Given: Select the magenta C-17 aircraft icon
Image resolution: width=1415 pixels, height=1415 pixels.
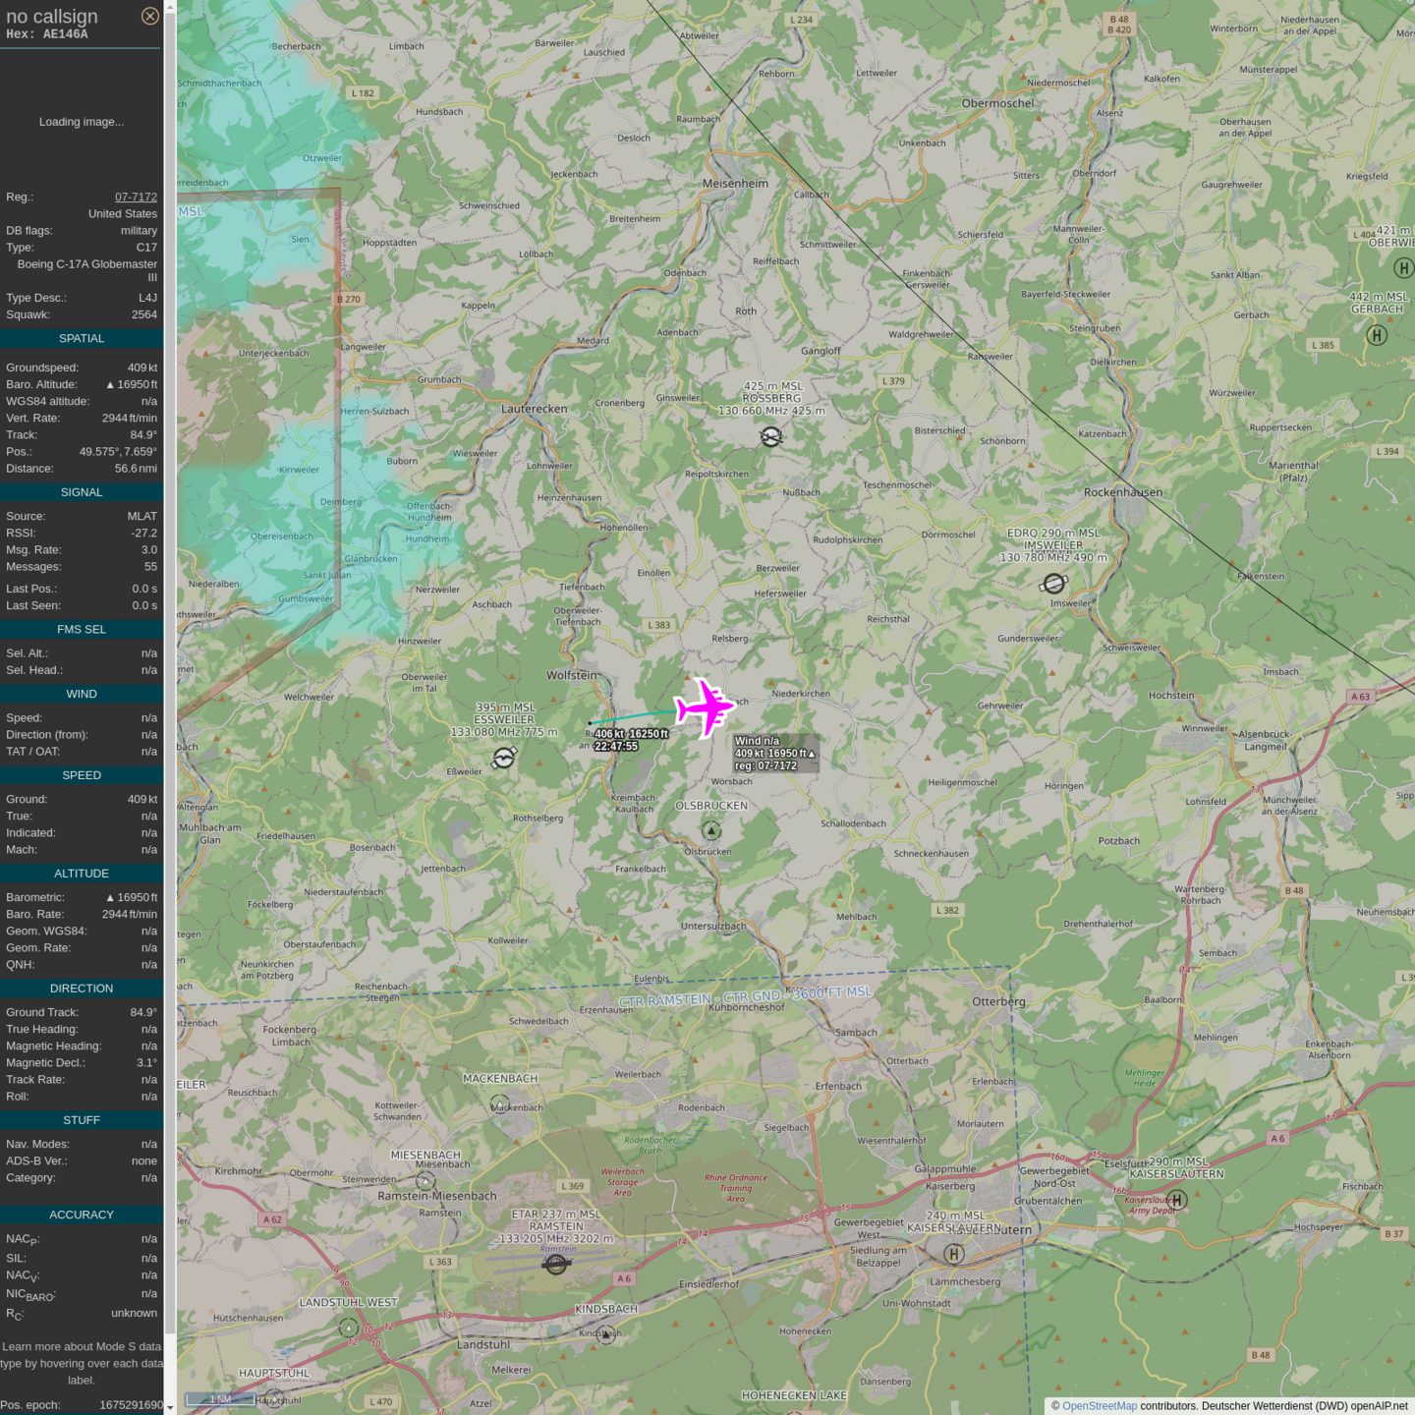Looking at the screenshot, I should pos(705,707).
